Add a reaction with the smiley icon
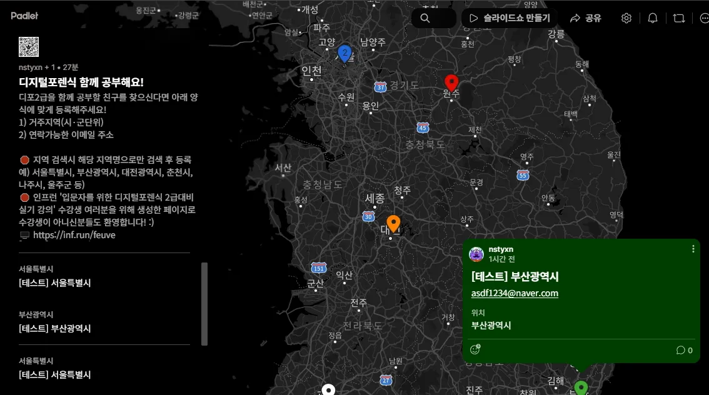709x395 pixels. 475,349
